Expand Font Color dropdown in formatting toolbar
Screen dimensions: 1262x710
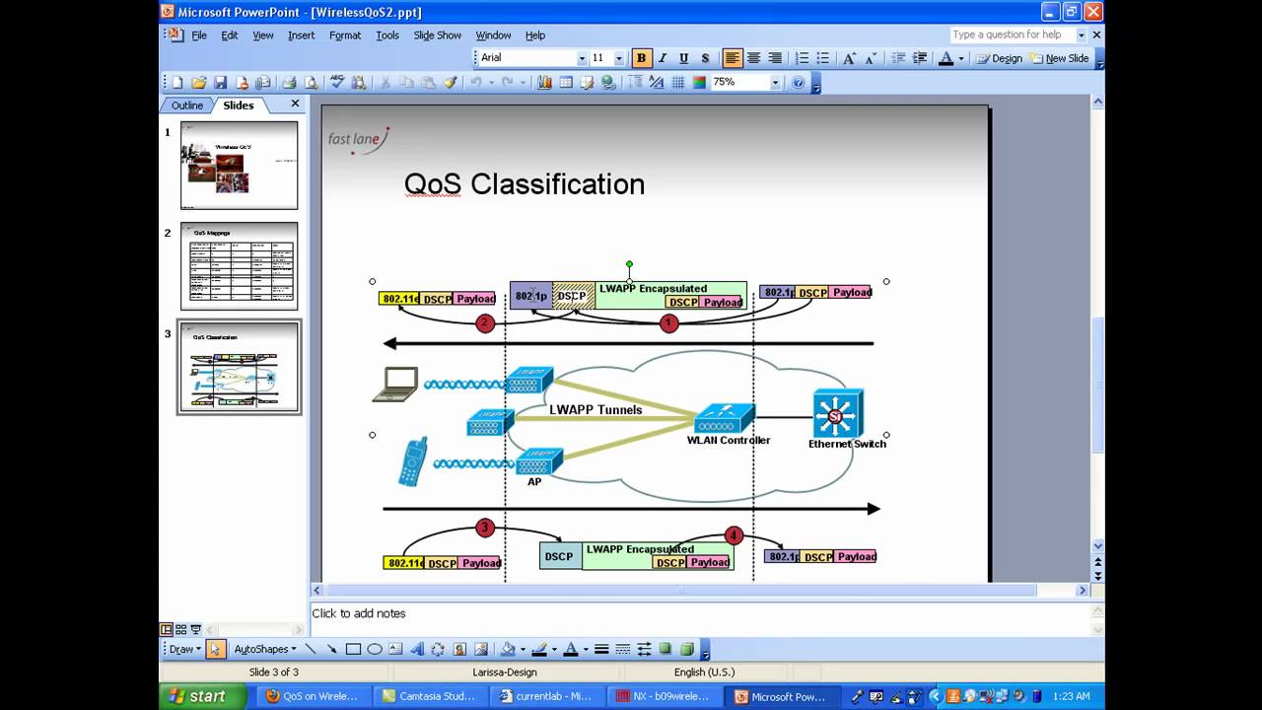tap(961, 58)
